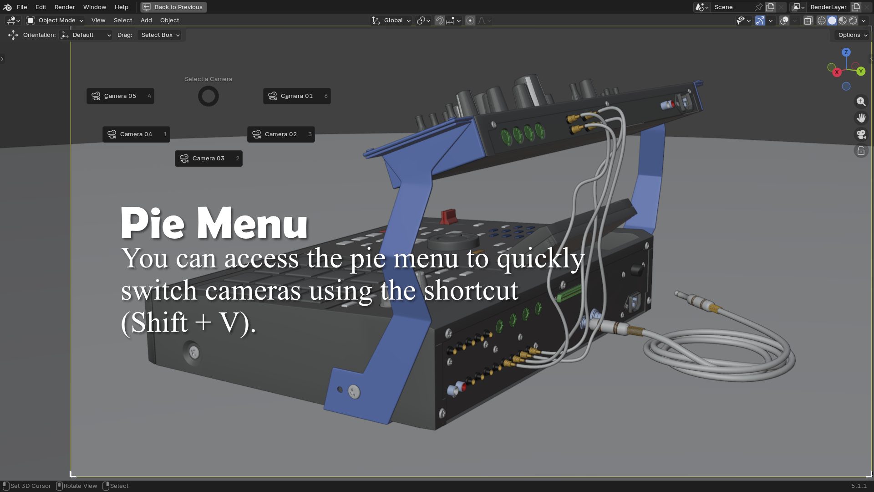
Task: Toggle X-ray mode button
Action: pos(808,20)
